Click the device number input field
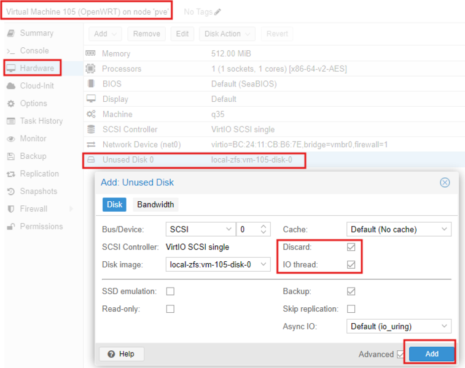Image resolution: width=465 pixels, height=368 pixels. [x=248, y=229]
